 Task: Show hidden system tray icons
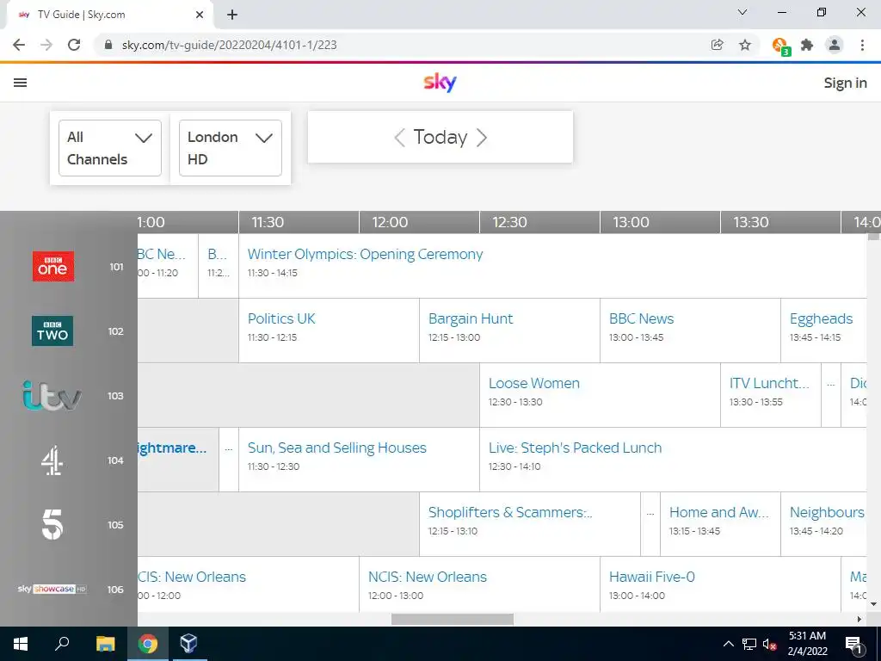728,644
